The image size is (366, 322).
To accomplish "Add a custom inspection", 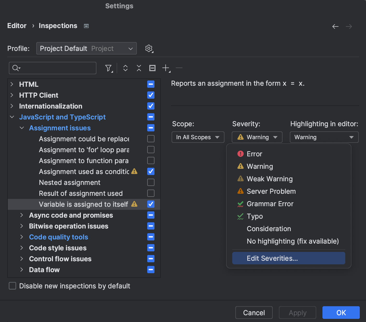I will click(x=166, y=68).
